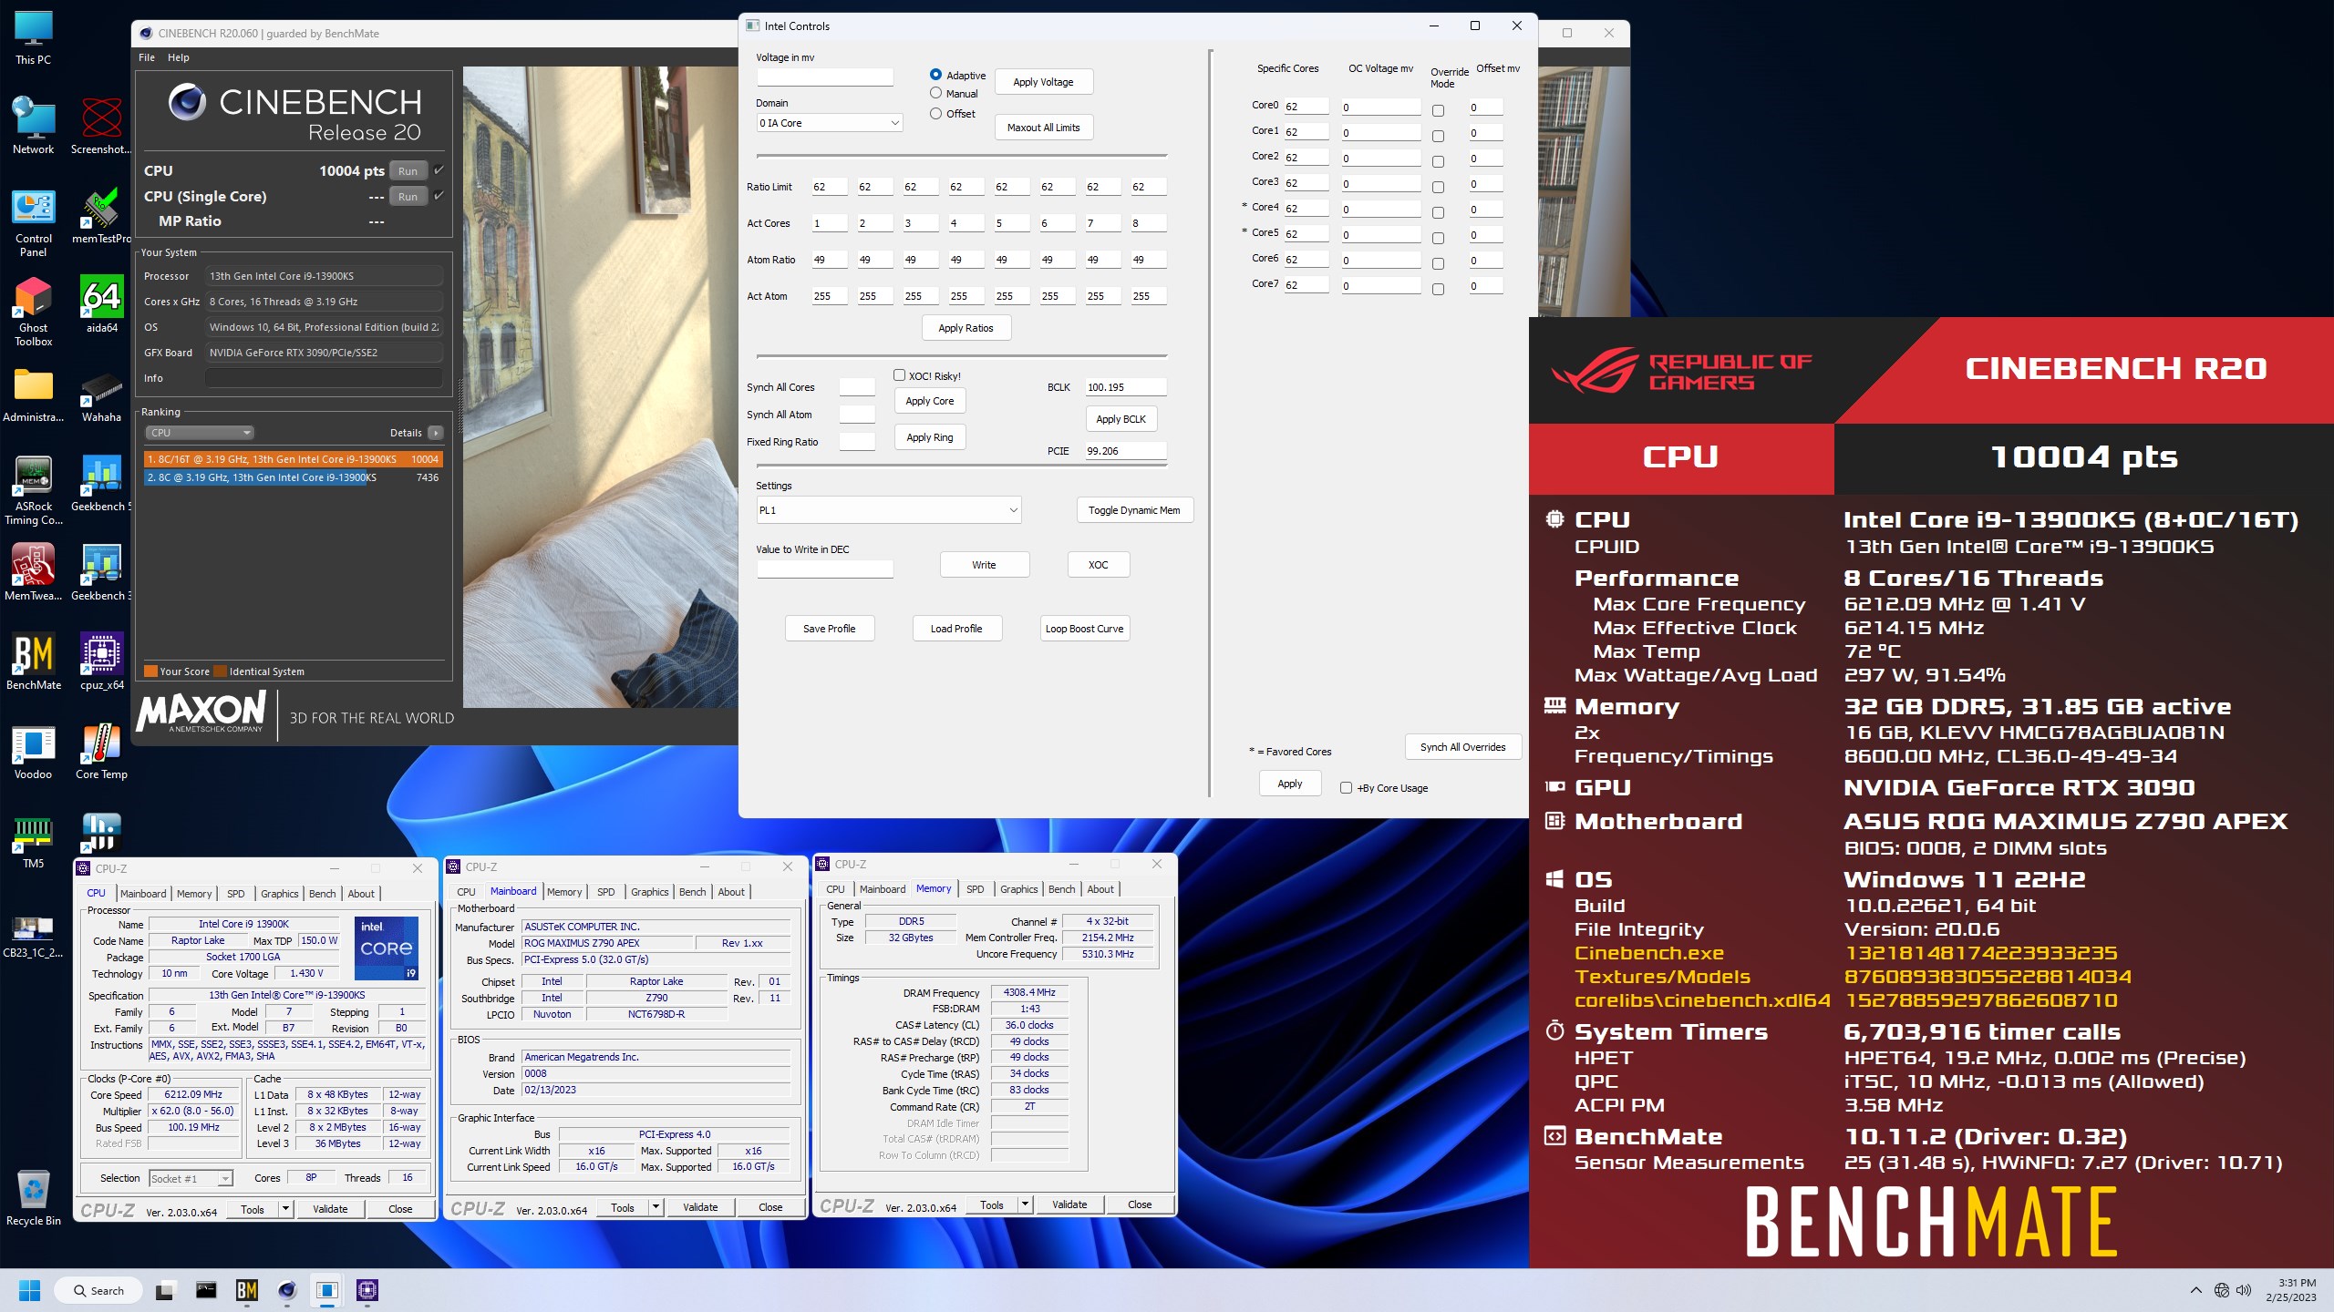The image size is (2334, 1312).
Task: Click the CPU-Z taskbar icon
Action: (367, 1290)
